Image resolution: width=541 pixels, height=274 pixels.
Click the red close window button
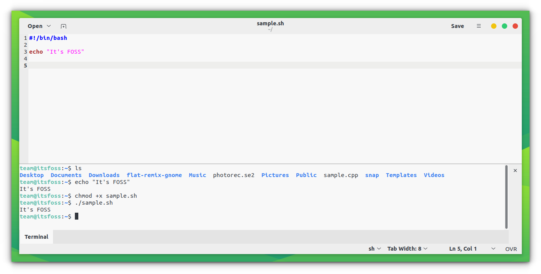pos(515,26)
